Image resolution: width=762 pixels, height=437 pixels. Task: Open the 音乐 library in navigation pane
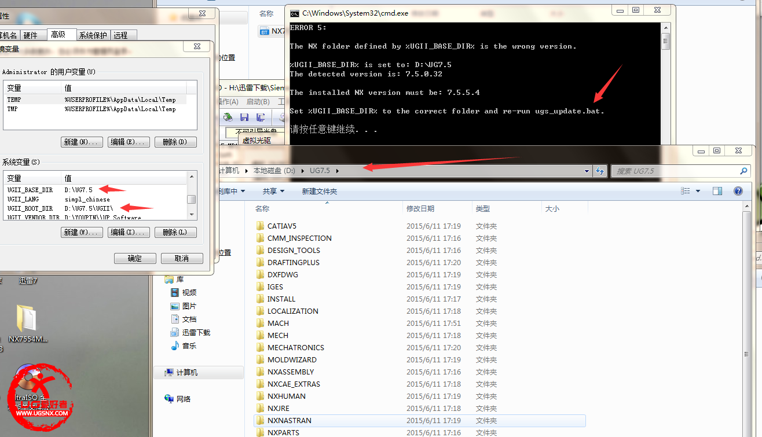[184, 346]
